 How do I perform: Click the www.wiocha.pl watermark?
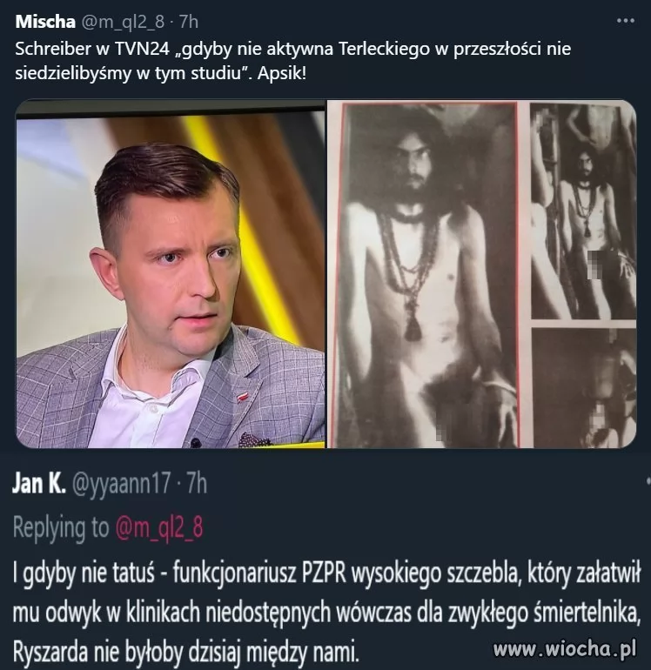[564, 649]
